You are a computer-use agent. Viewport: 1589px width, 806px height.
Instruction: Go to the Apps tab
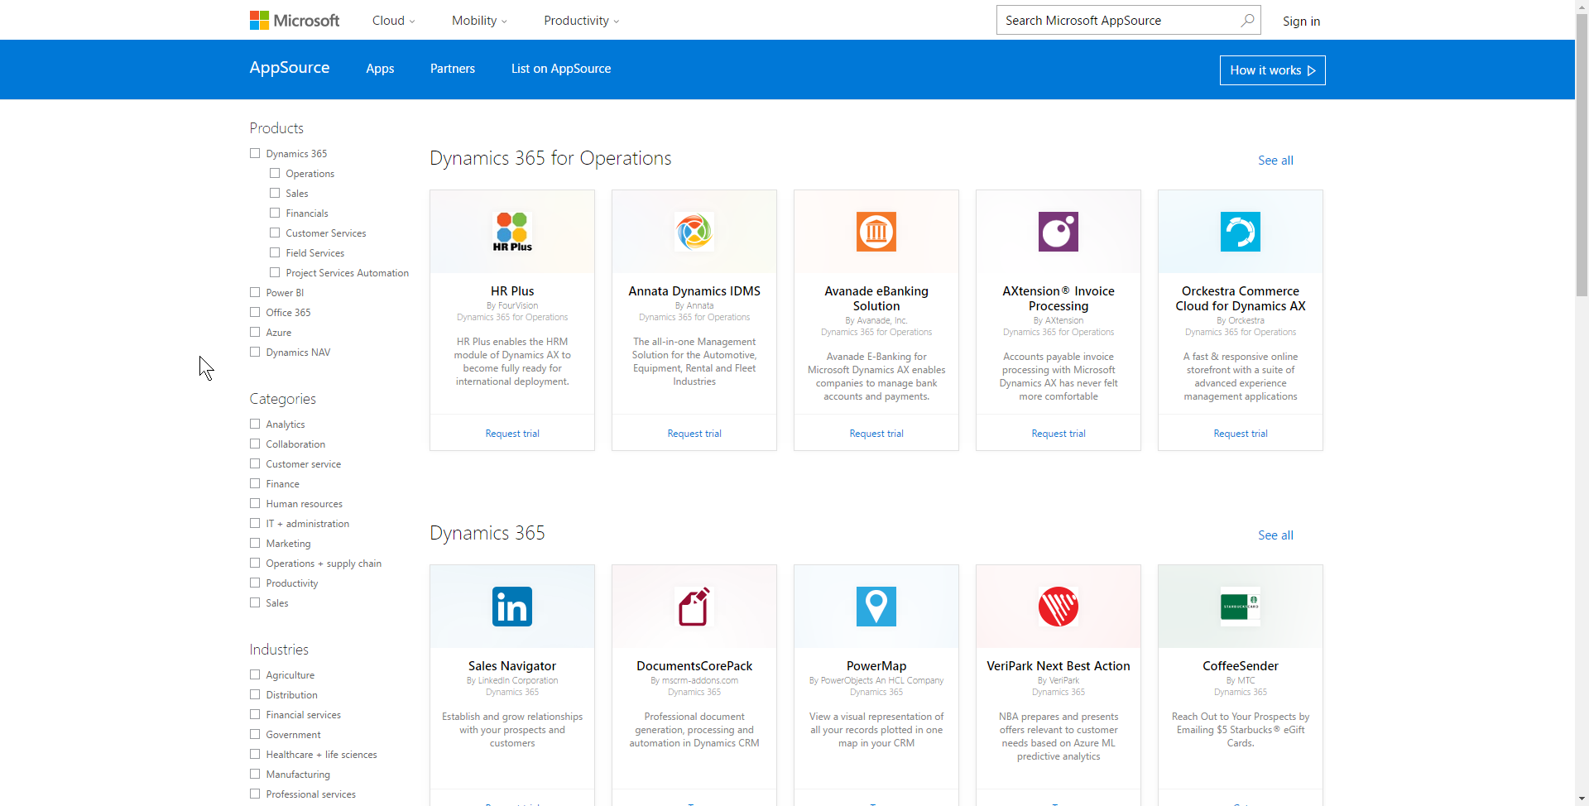tap(380, 69)
